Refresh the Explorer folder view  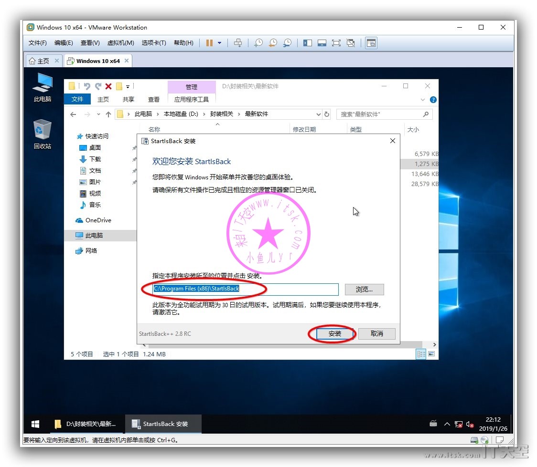pos(327,114)
